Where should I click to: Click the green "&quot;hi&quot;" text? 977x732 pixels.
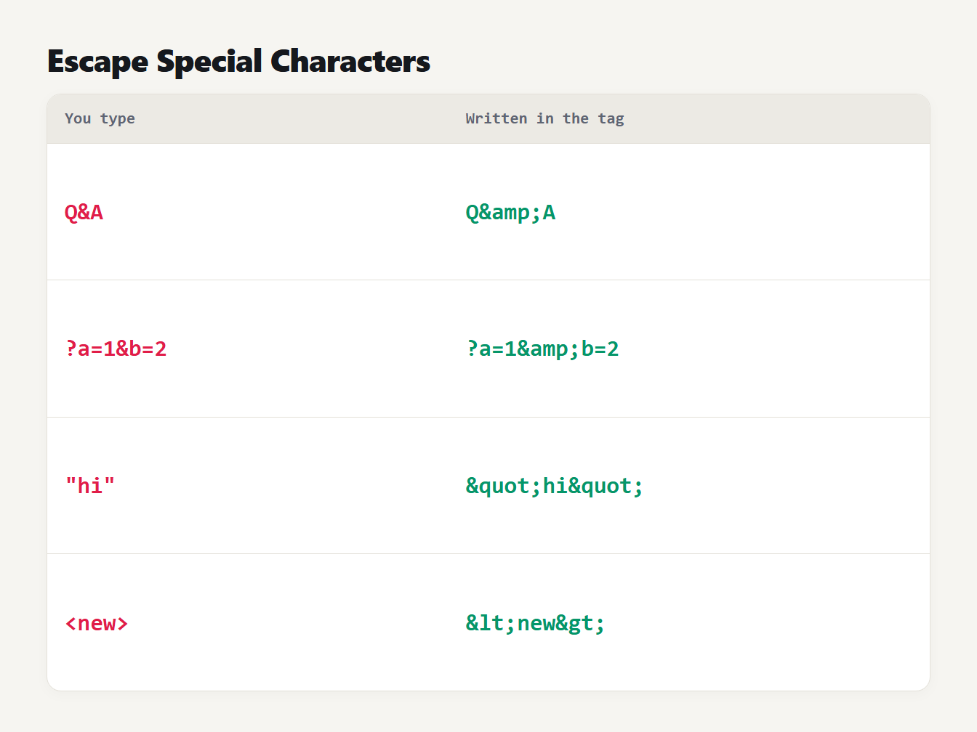point(555,486)
